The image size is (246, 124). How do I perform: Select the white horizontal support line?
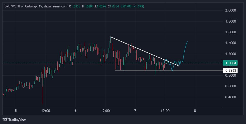(x=169, y=70)
